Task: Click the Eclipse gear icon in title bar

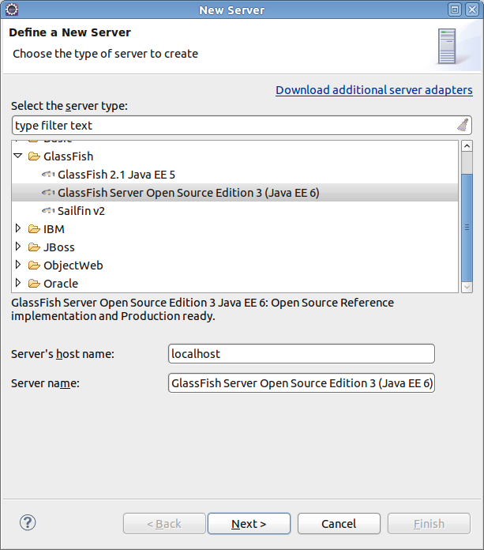Action: tap(12, 9)
